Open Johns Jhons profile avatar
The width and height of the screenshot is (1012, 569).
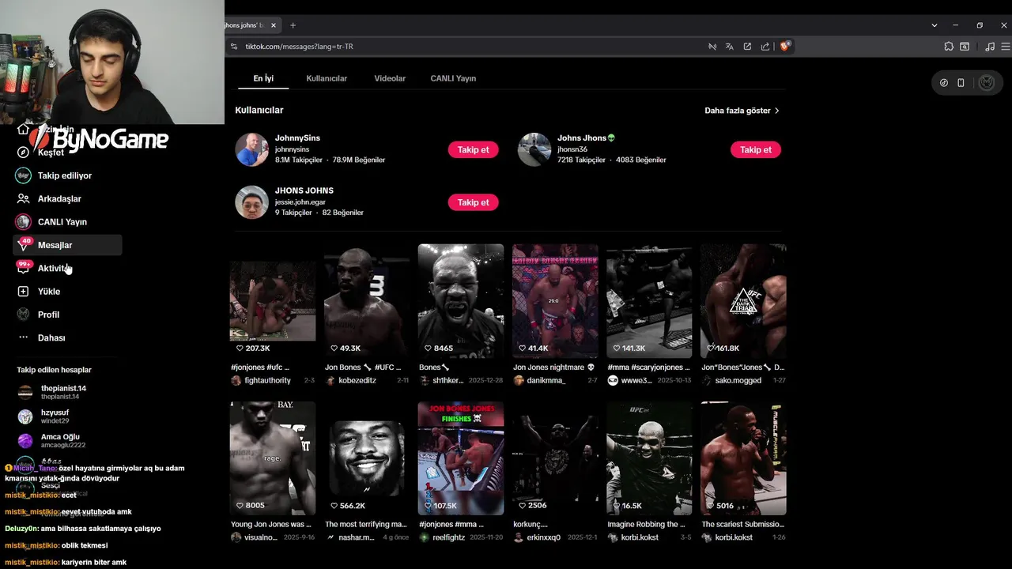pos(534,149)
